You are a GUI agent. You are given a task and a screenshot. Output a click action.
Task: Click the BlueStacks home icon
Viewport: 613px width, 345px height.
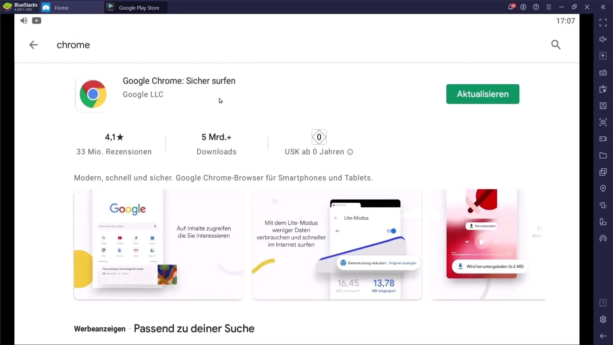point(46,7)
